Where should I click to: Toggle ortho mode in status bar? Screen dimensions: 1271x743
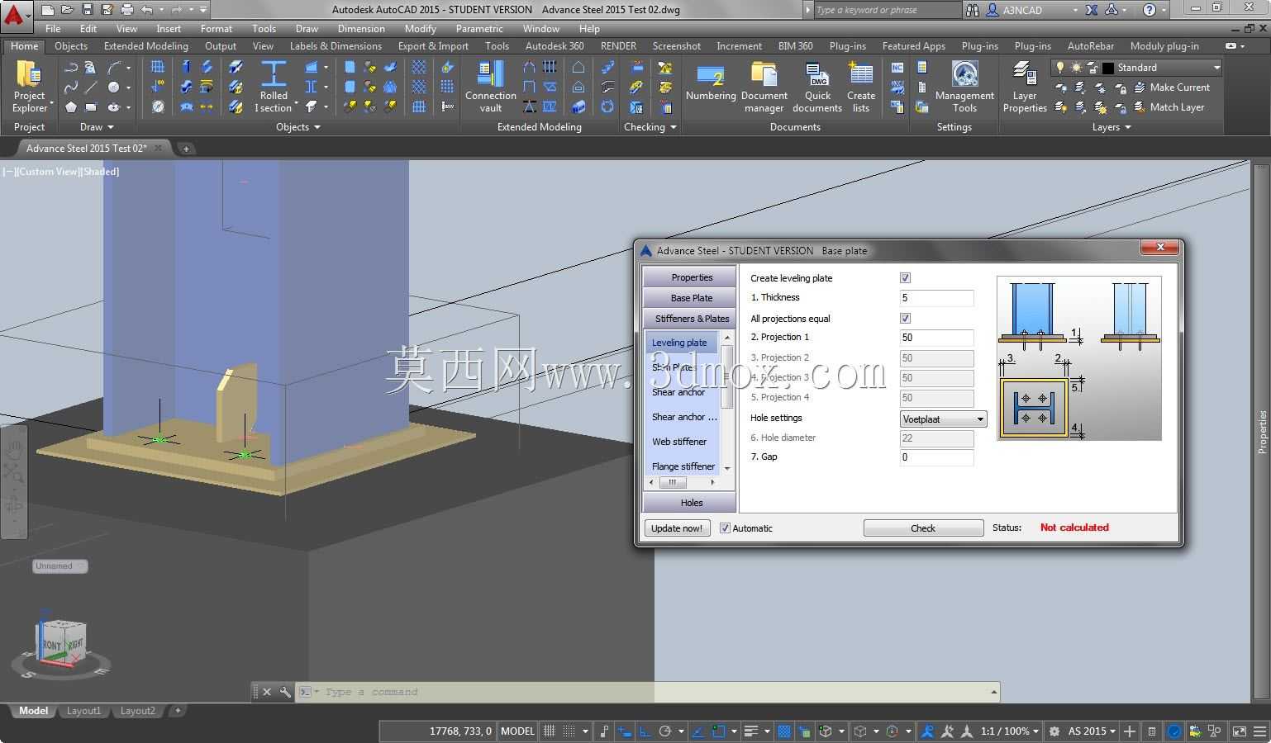click(645, 731)
